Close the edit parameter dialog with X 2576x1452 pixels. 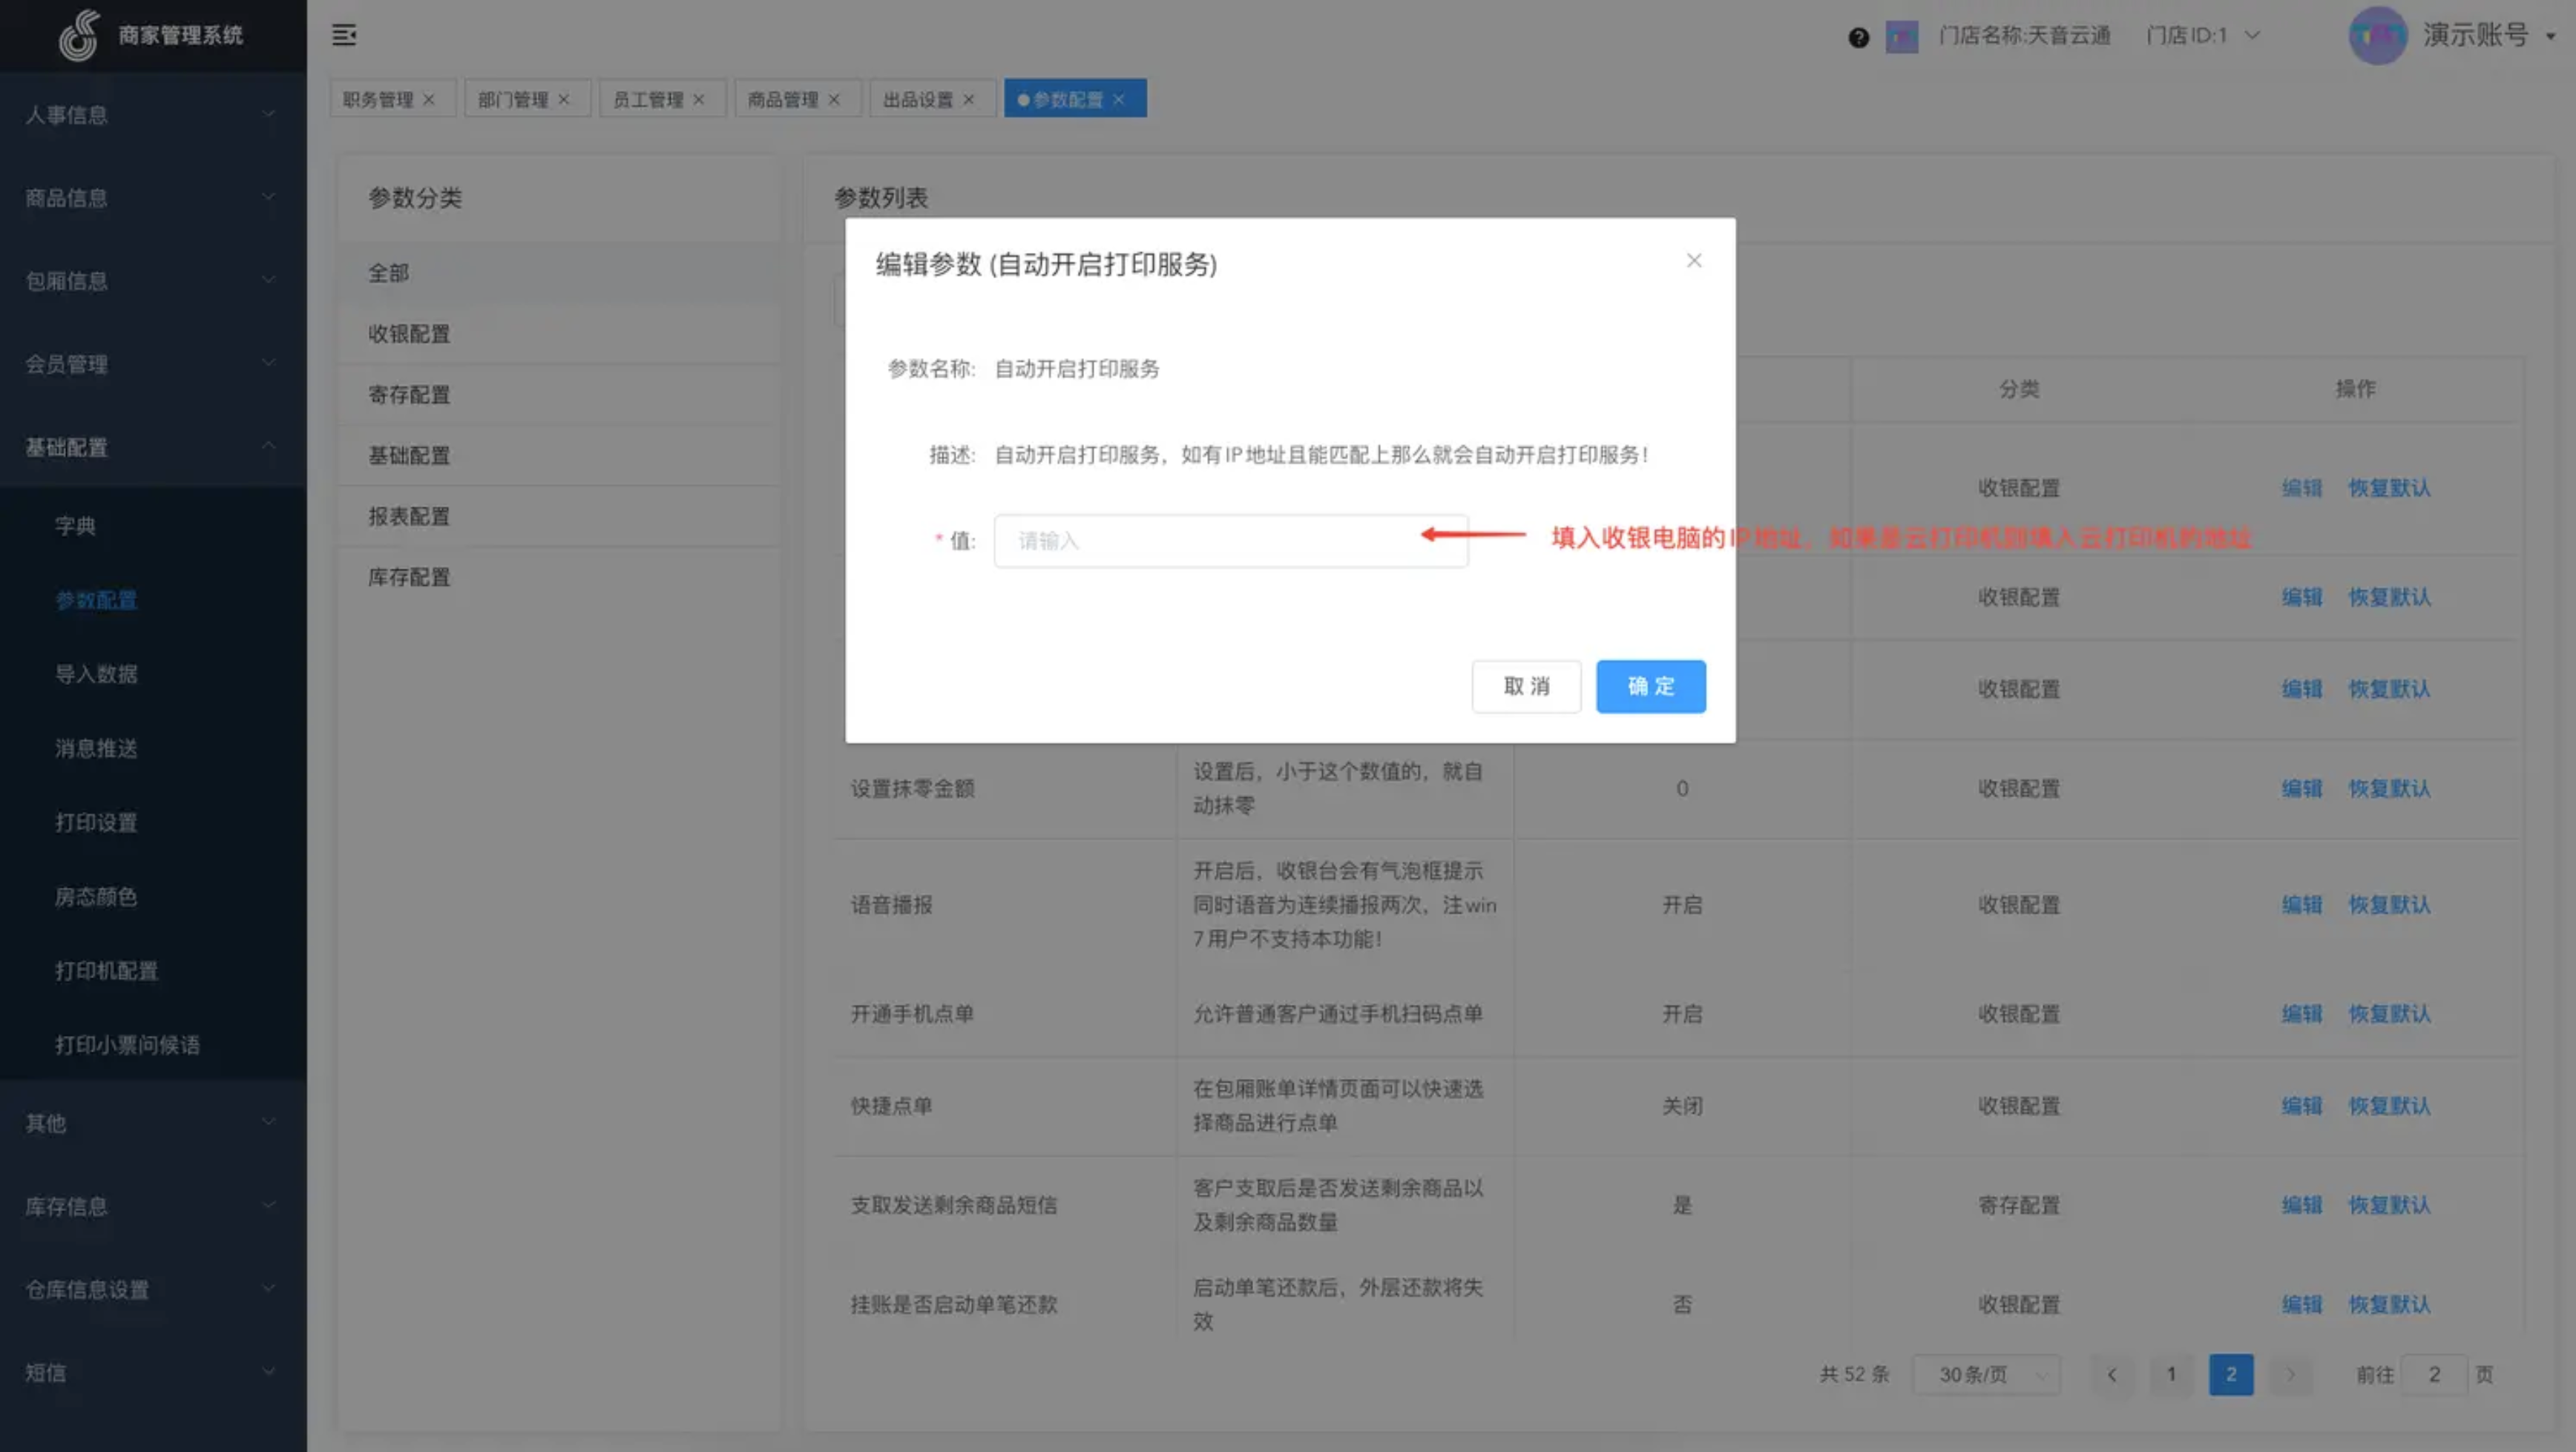(1693, 261)
